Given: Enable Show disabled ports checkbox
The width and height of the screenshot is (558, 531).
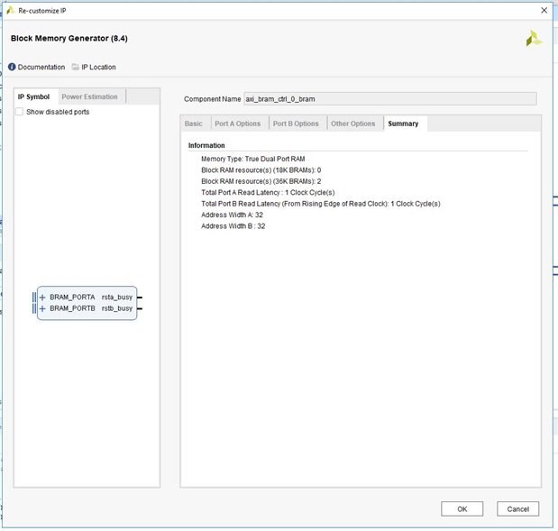Looking at the screenshot, I should click(19, 112).
